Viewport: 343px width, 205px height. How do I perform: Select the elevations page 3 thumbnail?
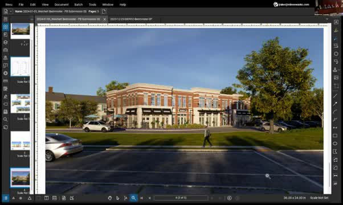click(20, 141)
